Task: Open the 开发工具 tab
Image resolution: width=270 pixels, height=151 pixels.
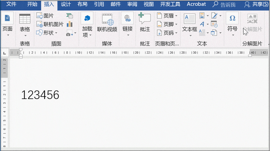Action: pos(170,4)
